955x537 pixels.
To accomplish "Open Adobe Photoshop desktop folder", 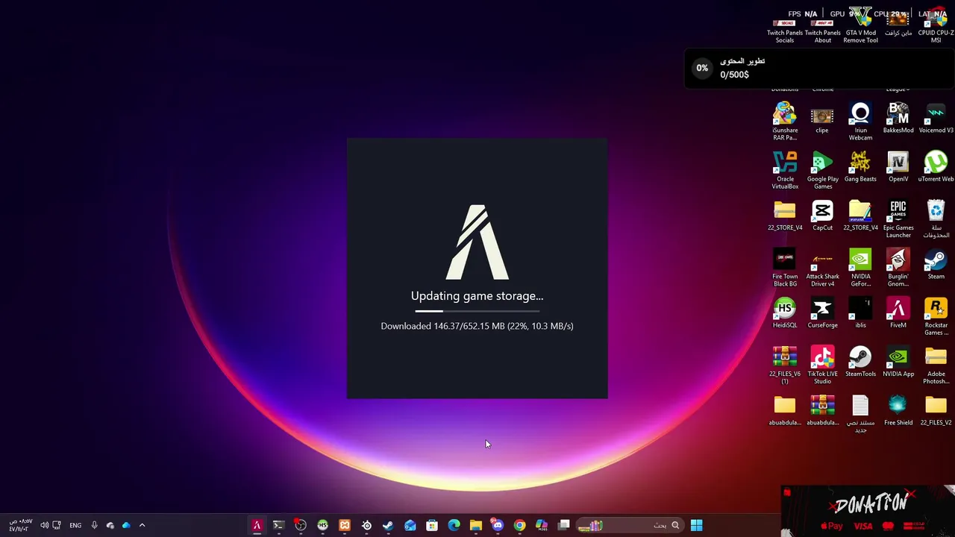I will click(x=936, y=365).
